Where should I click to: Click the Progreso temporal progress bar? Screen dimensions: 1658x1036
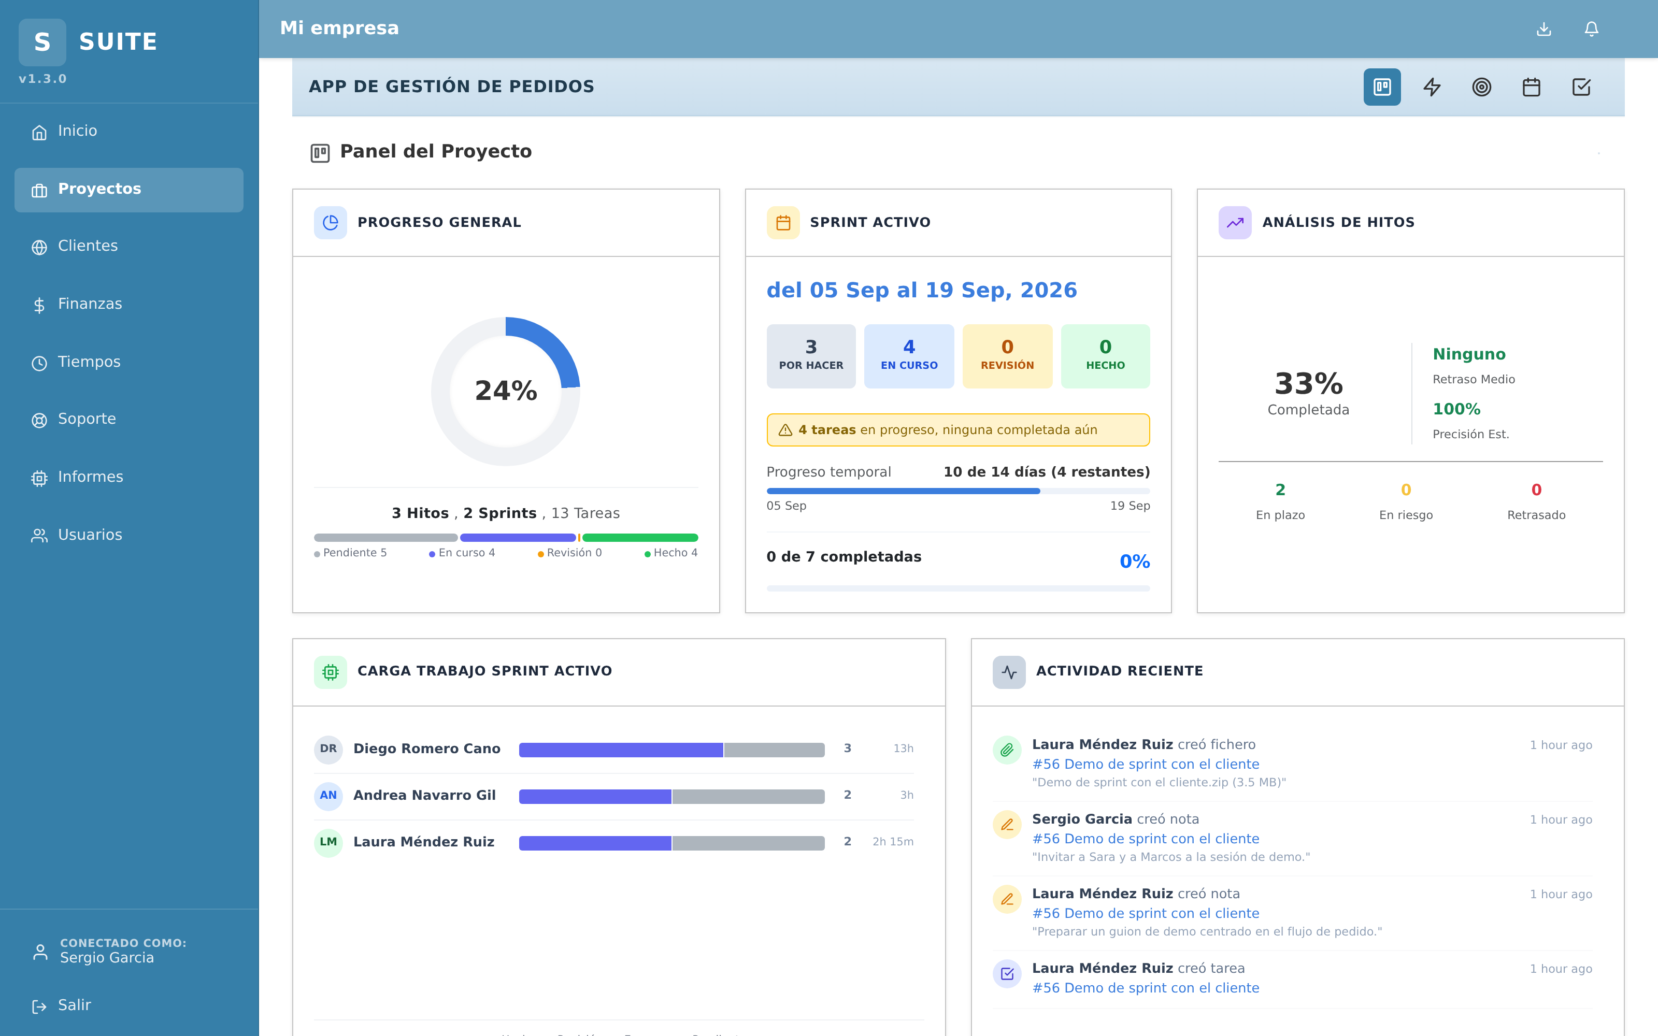click(958, 491)
